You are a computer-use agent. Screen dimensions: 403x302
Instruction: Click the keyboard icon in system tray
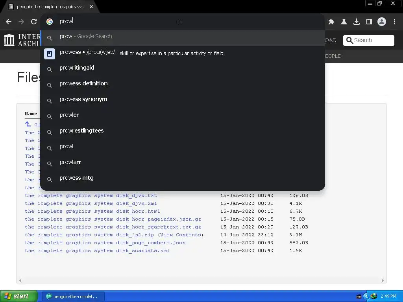359,296
